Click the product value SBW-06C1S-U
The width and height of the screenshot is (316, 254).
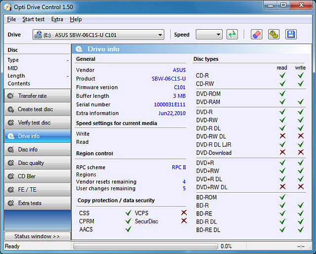[169, 79]
